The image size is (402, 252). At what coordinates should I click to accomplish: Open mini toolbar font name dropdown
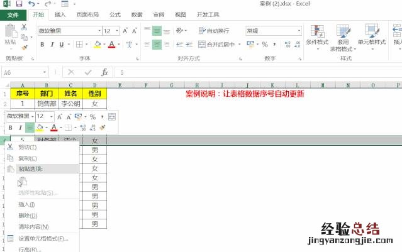coord(33,116)
